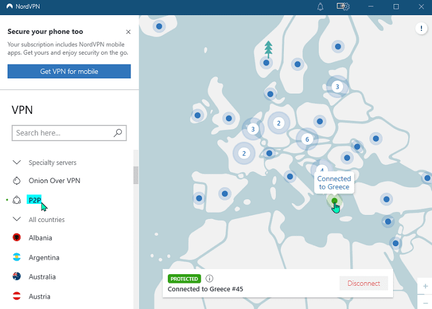Viewport: 432px width, 309px height.
Task: Click the Sweden server pin
Action: click(297, 64)
